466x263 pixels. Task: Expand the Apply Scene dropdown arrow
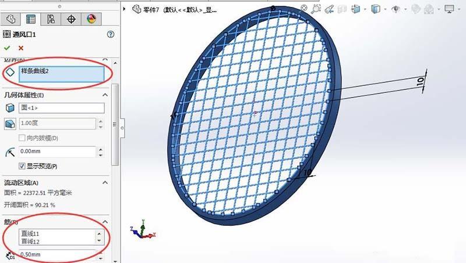coord(439,9)
